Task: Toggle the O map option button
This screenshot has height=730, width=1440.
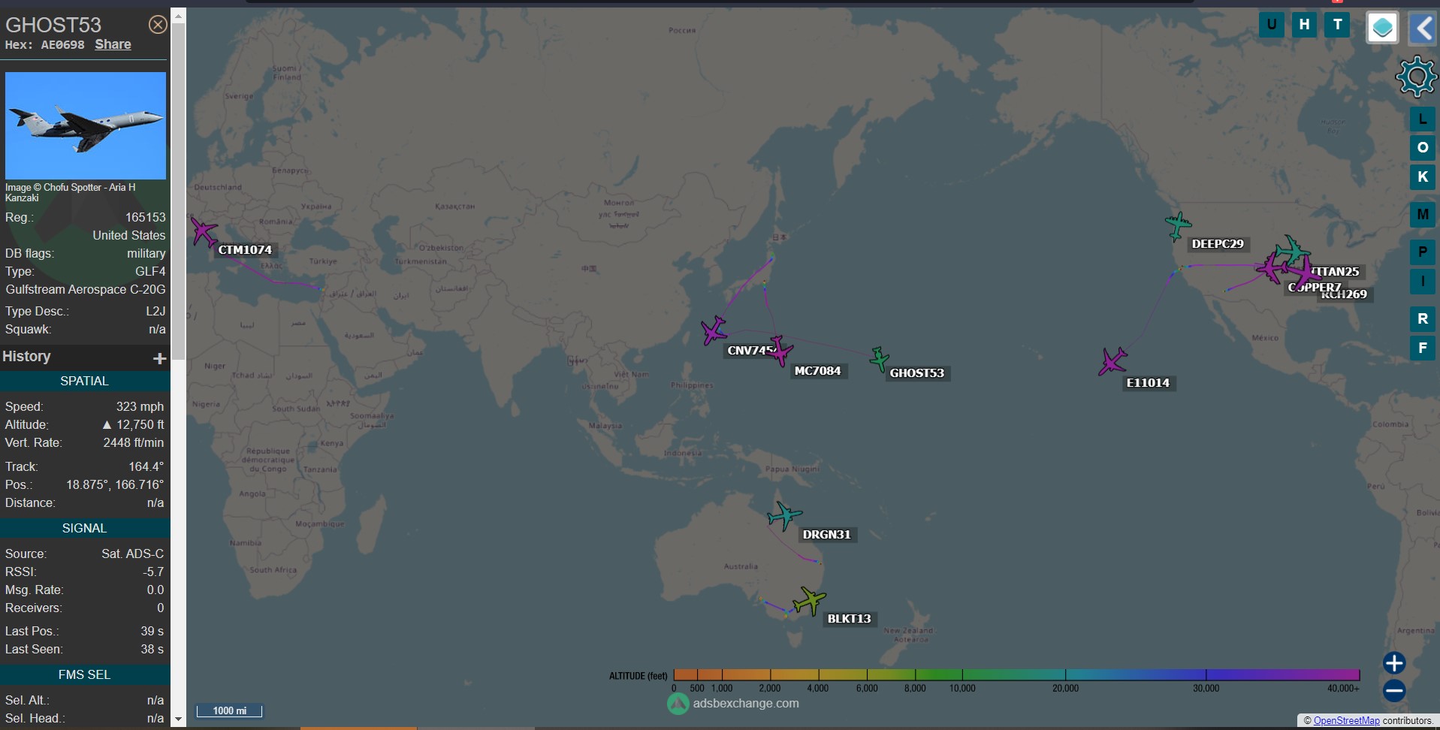Action: pos(1422,148)
